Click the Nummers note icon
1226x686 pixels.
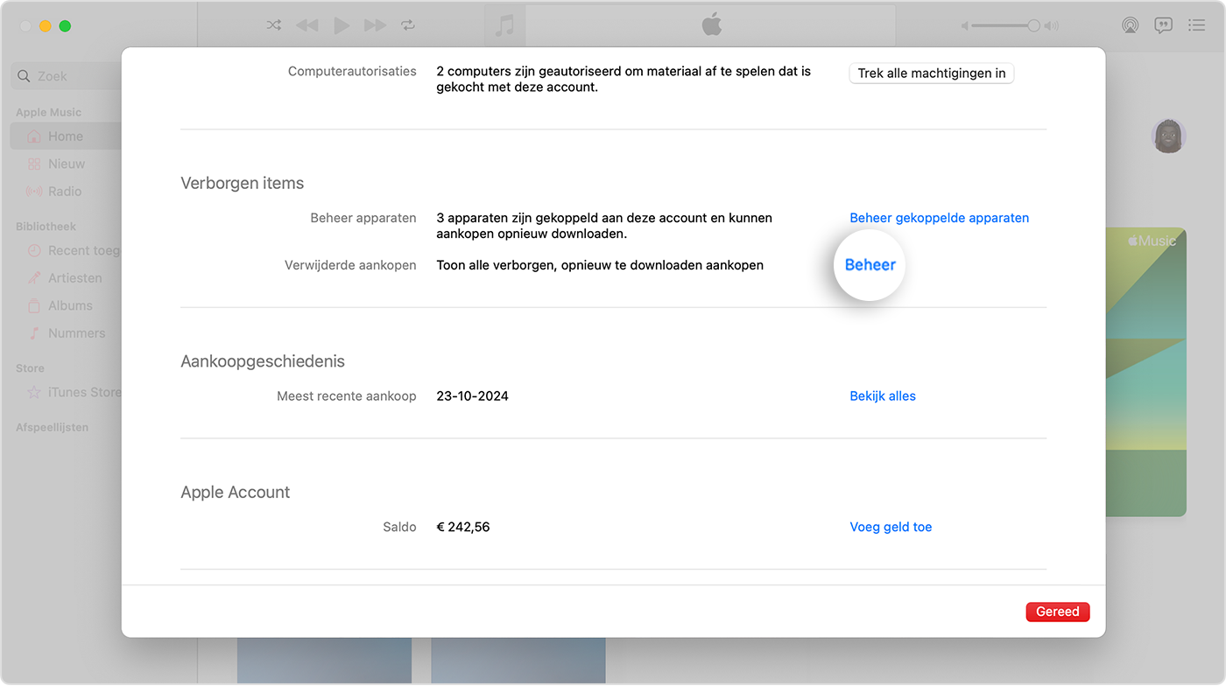tap(34, 332)
